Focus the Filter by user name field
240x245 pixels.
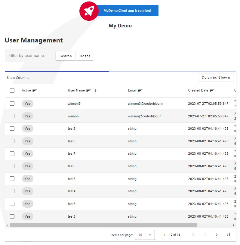click(30, 56)
